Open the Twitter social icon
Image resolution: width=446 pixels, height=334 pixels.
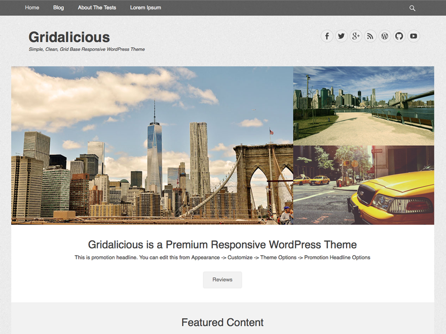point(341,36)
